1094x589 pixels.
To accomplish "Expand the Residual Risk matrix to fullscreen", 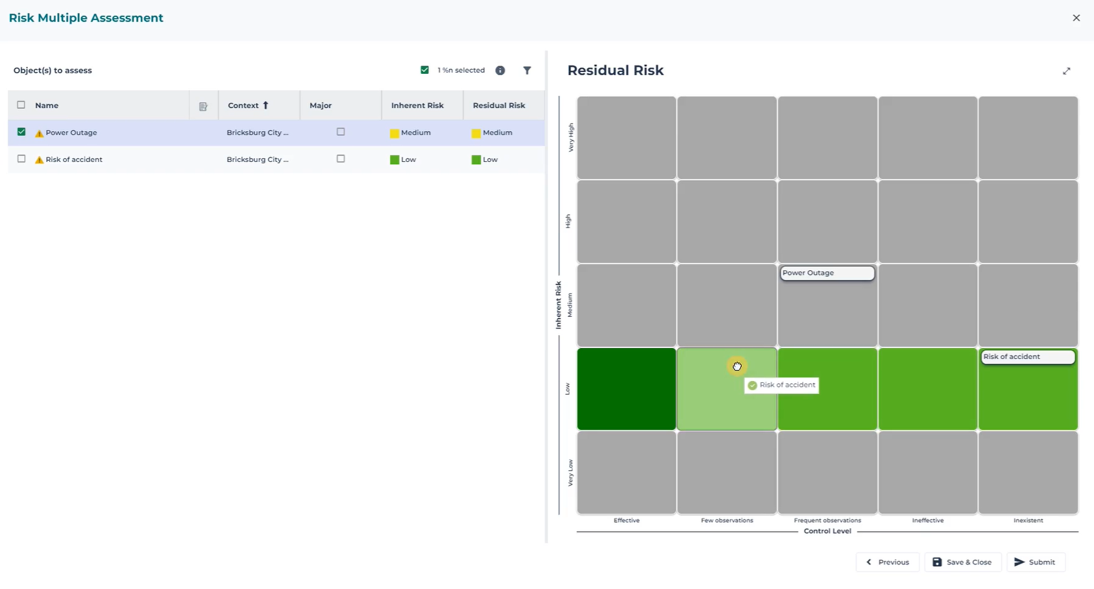I will 1066,71.
